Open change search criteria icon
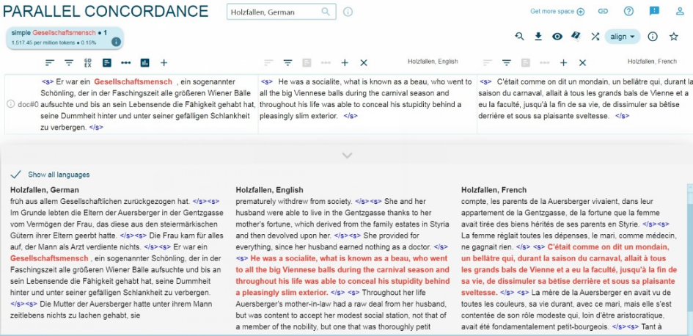The width and height of the screenshot is (693, 336). tap(519, 37)
